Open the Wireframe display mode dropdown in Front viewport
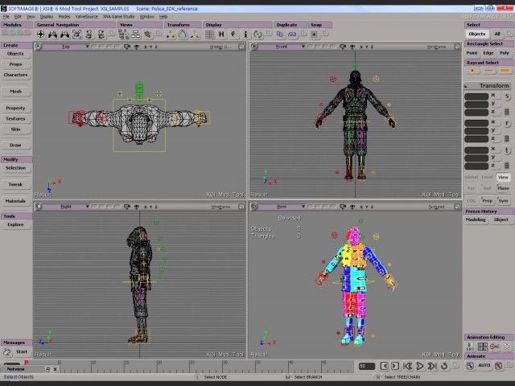Viewport: 515px width, 386px height. click(x=436, y=47)
